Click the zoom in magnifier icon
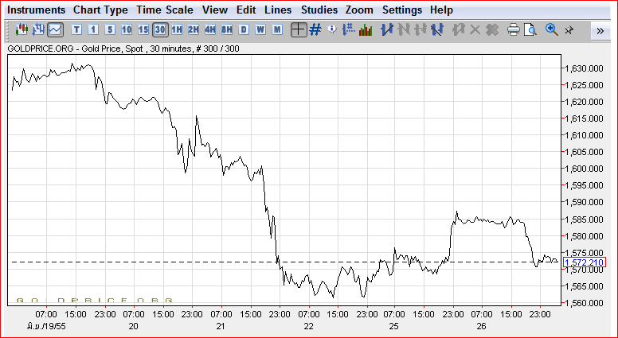 click(551, 29)
